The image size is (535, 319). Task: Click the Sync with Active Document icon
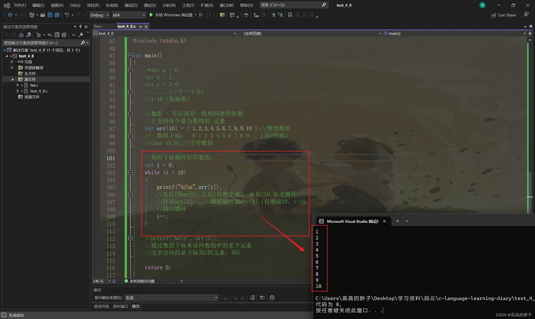pyautogui.click(x=50, y=35)
